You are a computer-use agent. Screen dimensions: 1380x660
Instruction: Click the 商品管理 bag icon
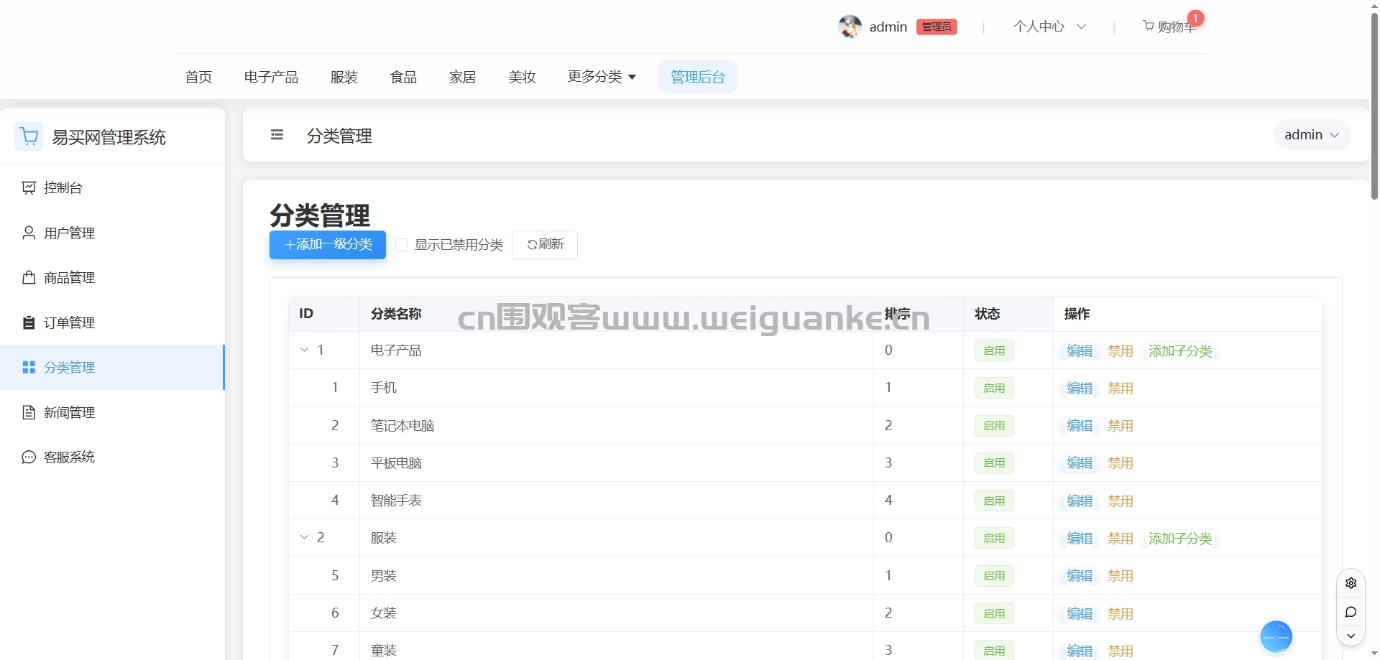point(29,277)
